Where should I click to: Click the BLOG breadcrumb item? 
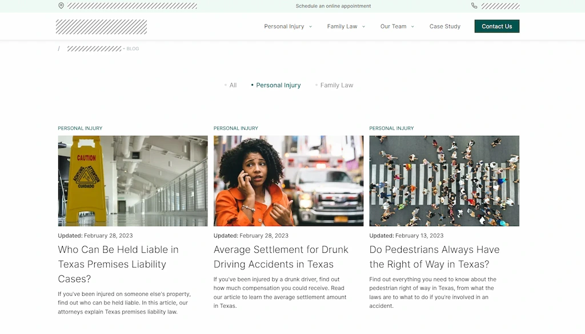[133, 49]
